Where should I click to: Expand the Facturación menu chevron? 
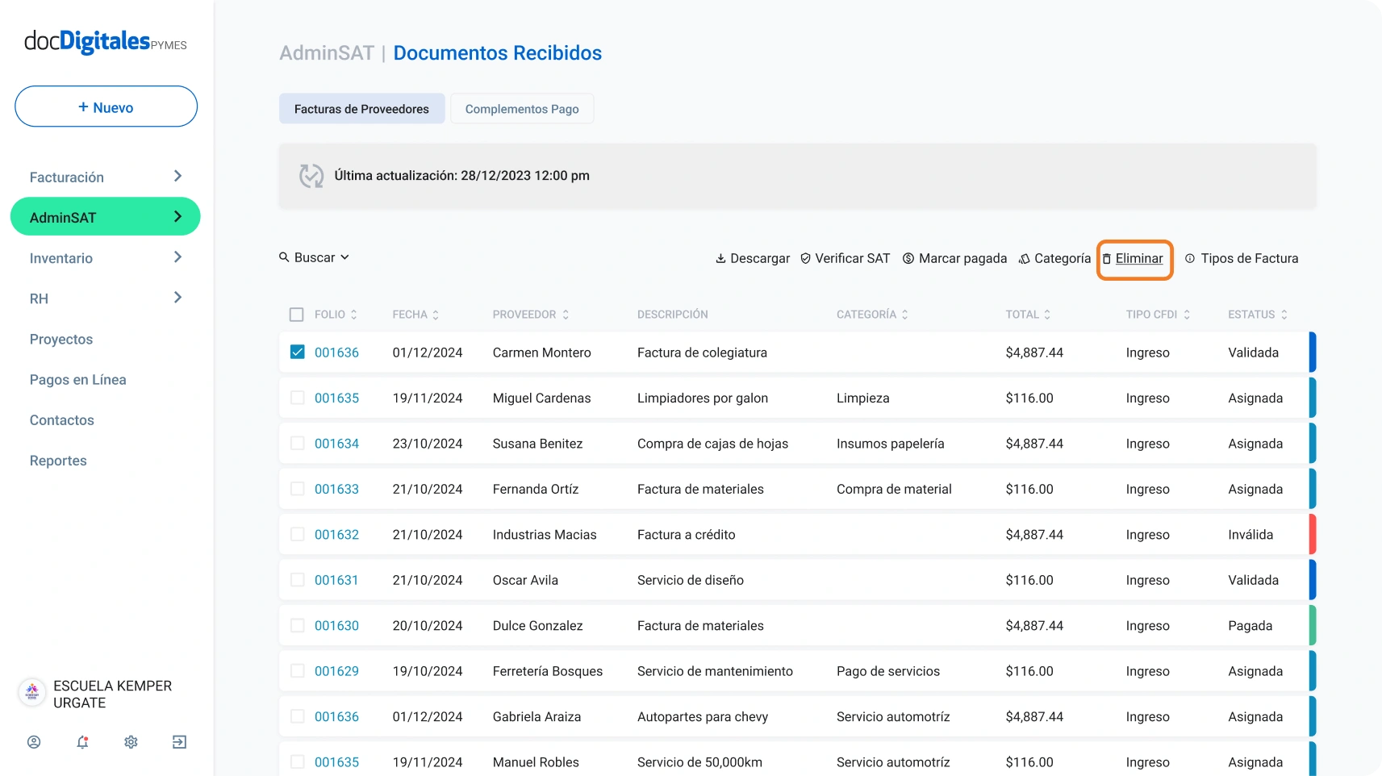(177, 177)
